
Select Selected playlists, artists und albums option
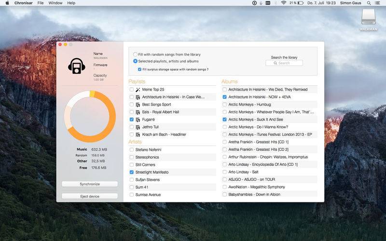click(135, 61)
